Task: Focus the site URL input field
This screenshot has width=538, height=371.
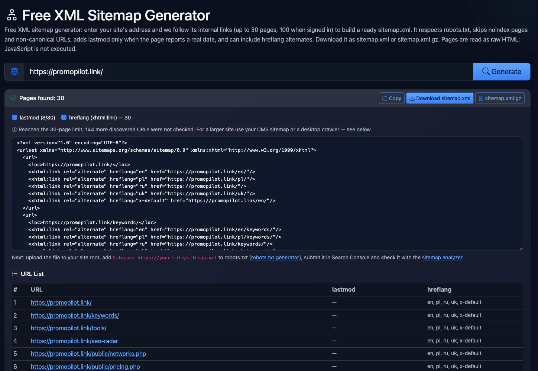Action: (x=248, y=72)
